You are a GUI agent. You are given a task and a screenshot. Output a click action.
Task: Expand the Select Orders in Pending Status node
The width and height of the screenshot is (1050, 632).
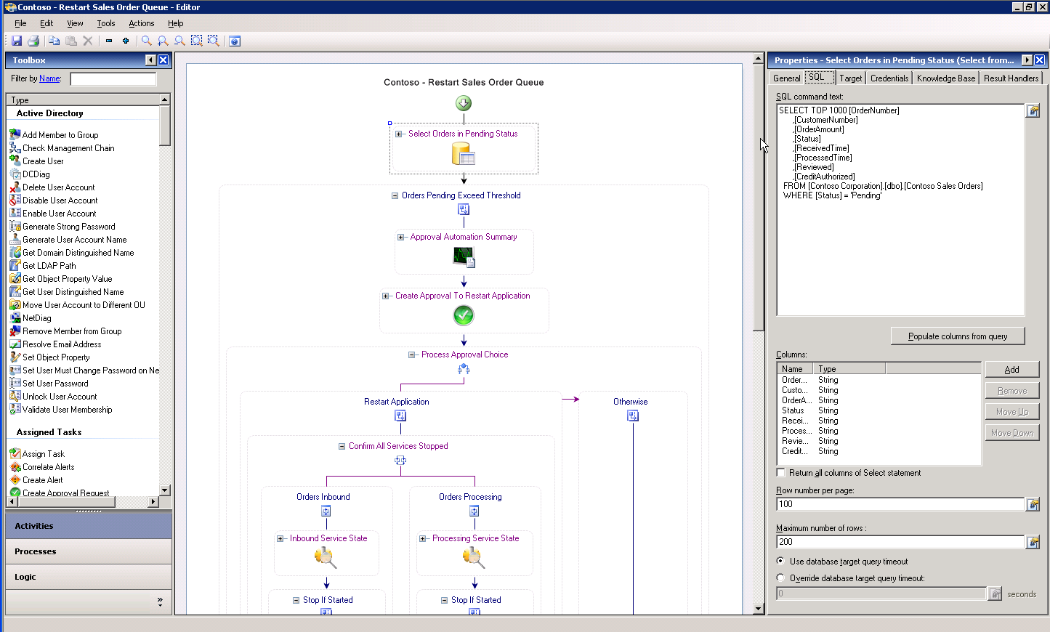pos(399,134)
